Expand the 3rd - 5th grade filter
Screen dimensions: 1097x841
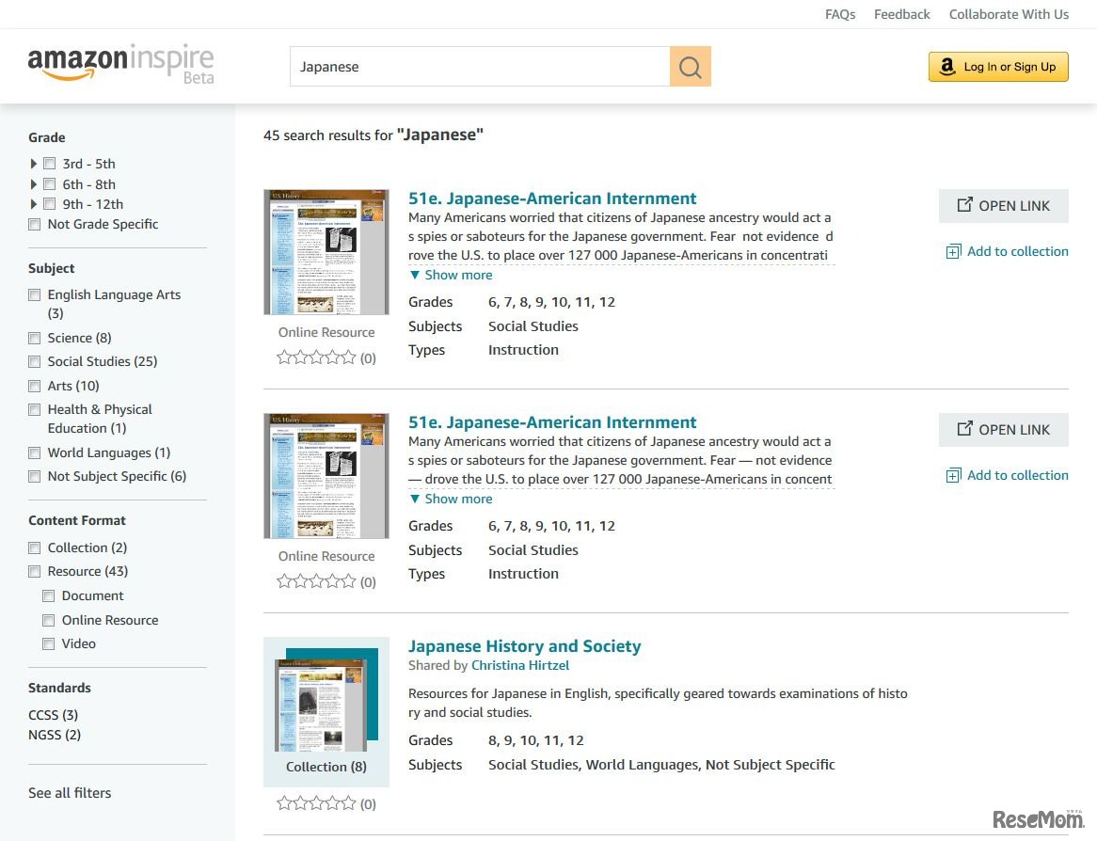pos(34,163)
